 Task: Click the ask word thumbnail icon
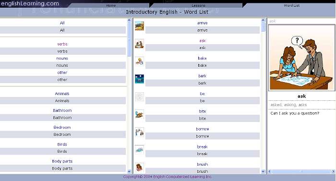click(139, 44)
